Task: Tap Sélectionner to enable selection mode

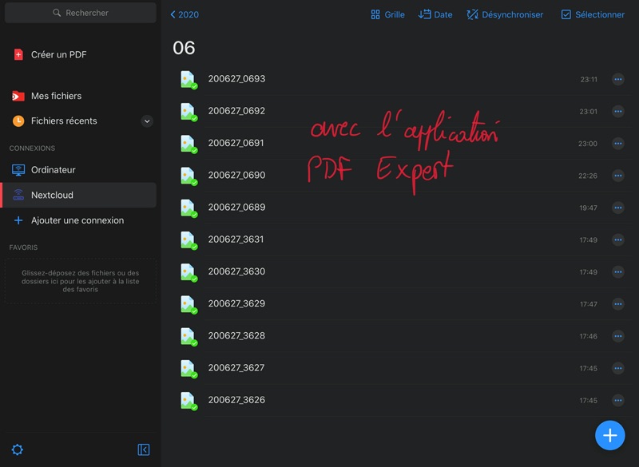Action: point(593,14)
